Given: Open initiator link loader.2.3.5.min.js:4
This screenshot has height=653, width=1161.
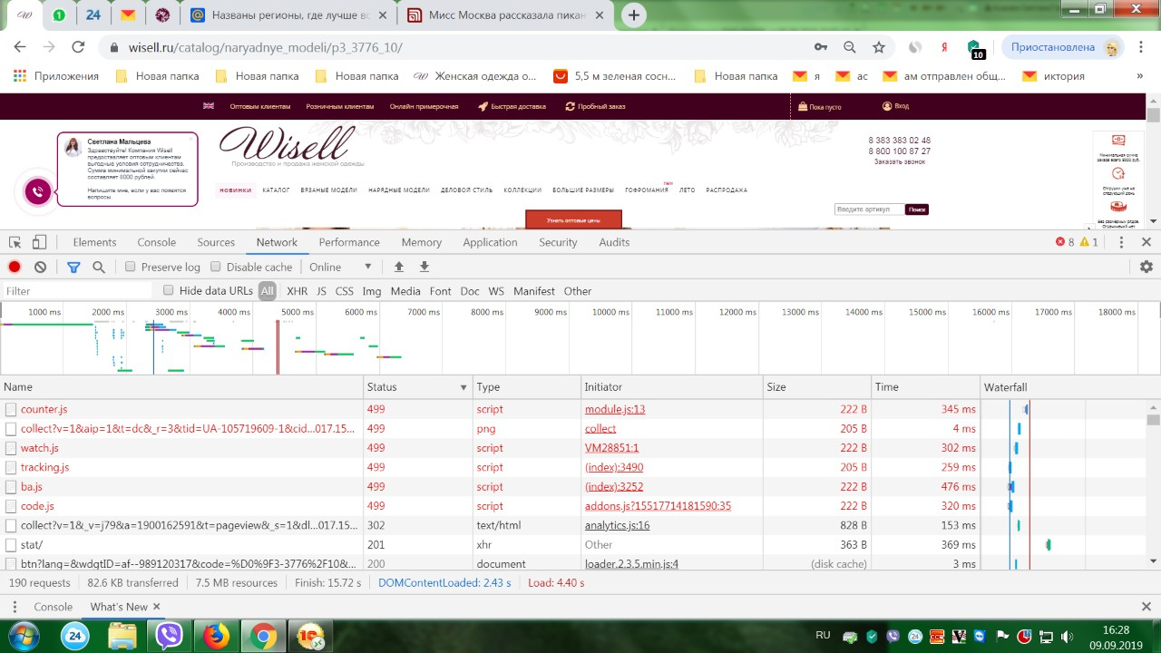Looking at the screenshot, I should click(x=631, y=564).
